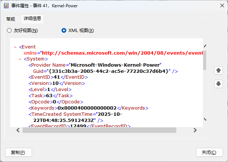Click the XML pane scroll-up arrow
This screenshot has width=228, height=162.
(205, 46)
